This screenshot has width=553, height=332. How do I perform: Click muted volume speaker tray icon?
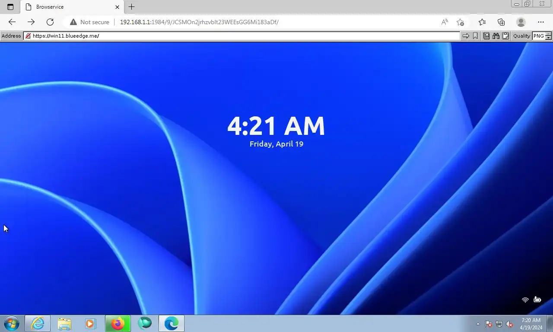coord(509,324)
